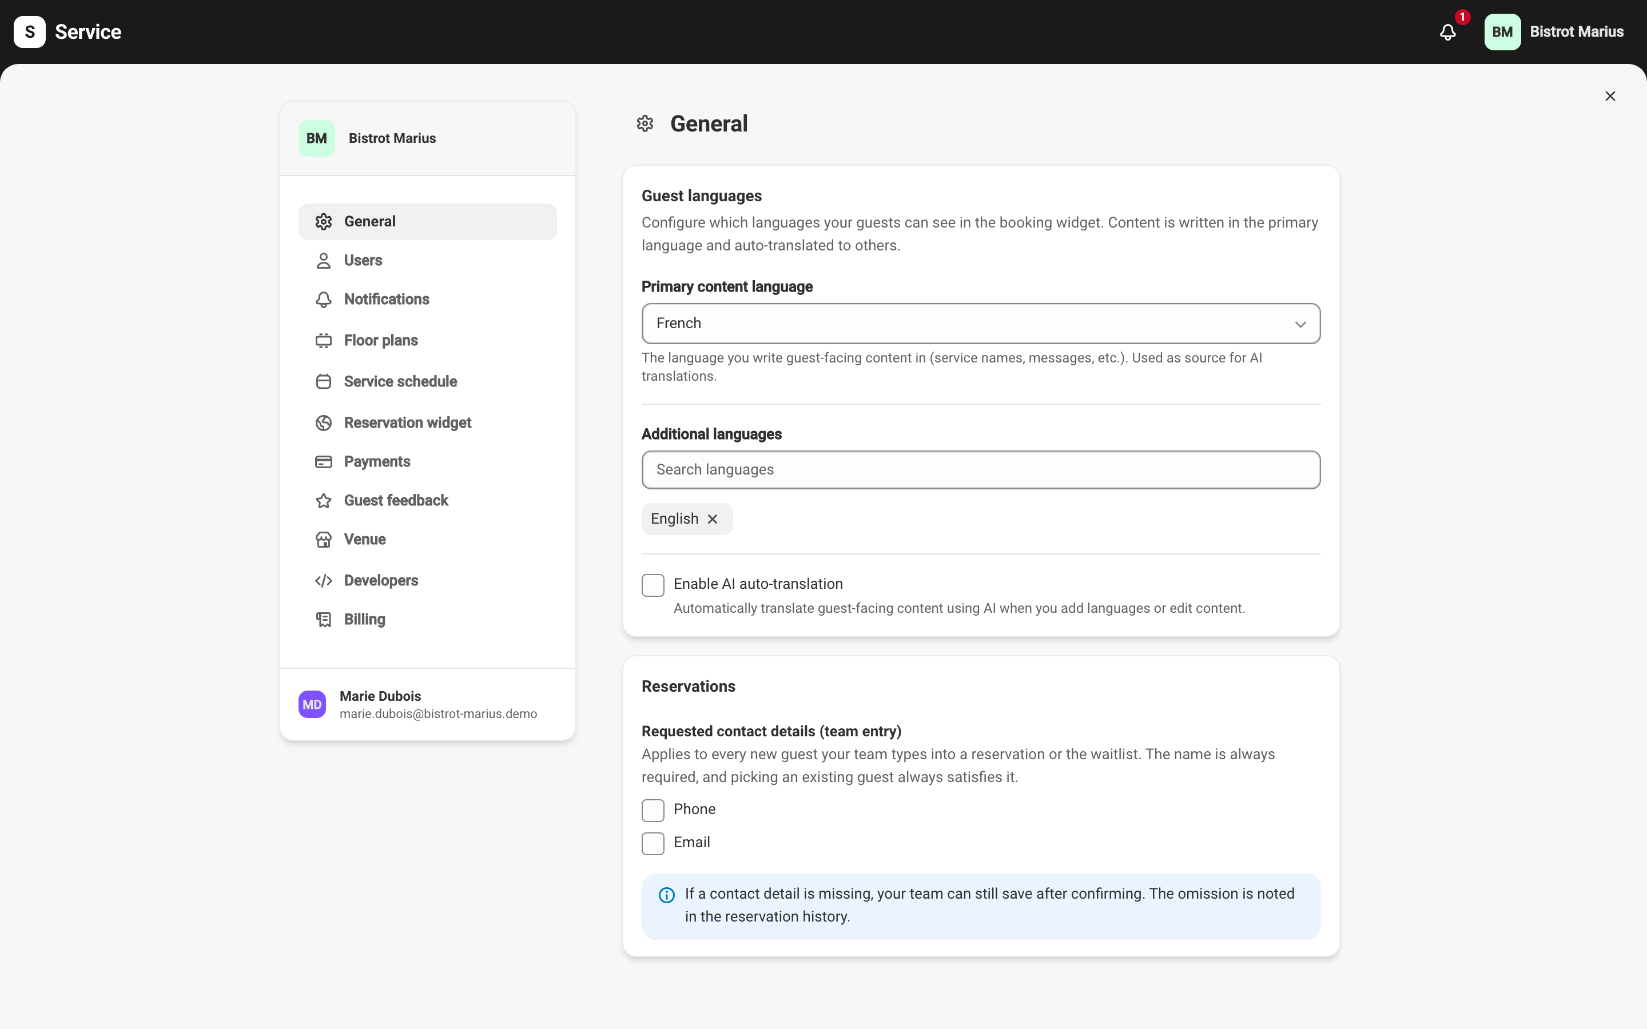Screen dimensions: 1647x1029
Task: Tick the Email contact detail checkbox
Action: pyautogui.click(x=653, y=844)
